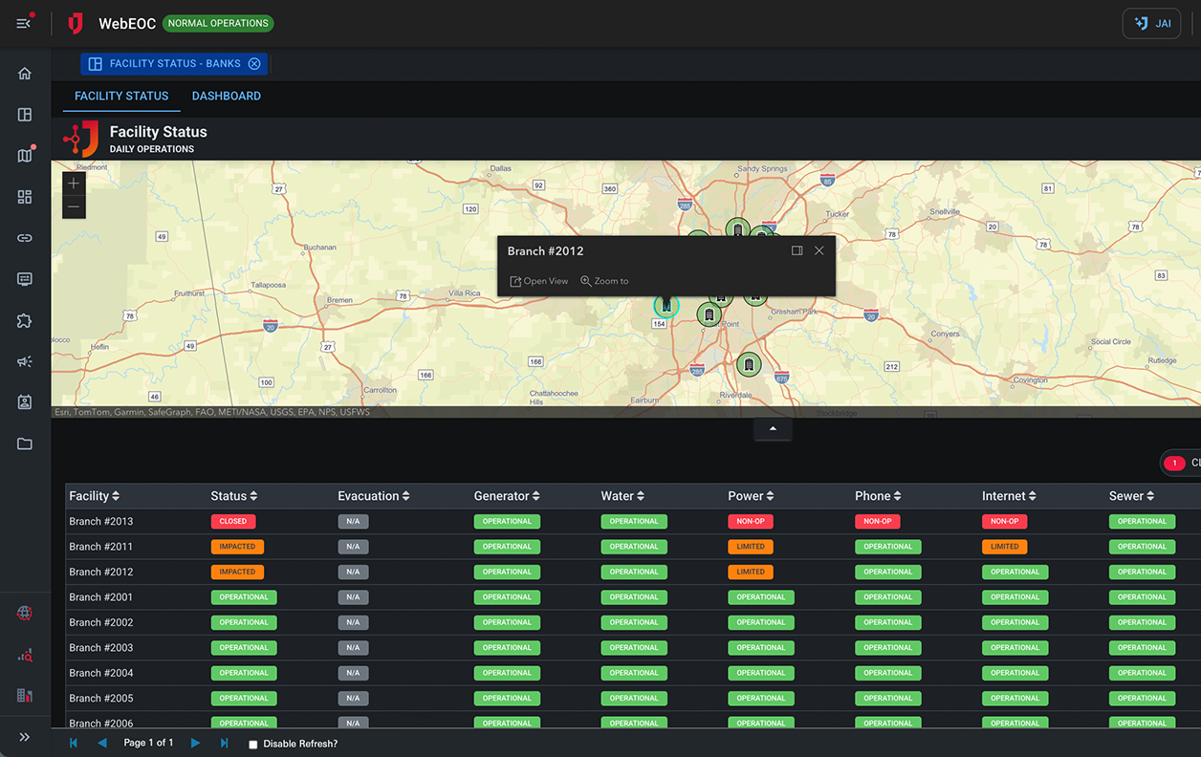1201x757 pixels.
Task: Collapse the map panel with arrow
Action: [x=773, y=429]
